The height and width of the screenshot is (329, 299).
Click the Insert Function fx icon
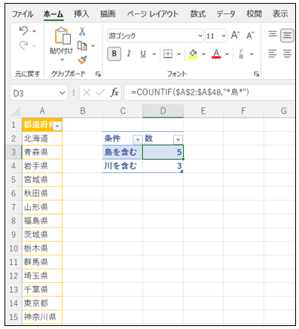(x=114, y=93)
